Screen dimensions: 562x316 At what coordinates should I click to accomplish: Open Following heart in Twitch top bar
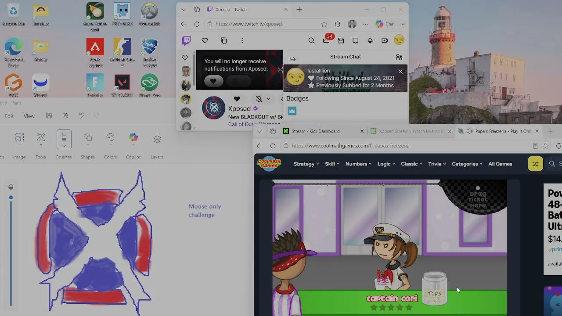pyautogui.click(x=205, y=41)
